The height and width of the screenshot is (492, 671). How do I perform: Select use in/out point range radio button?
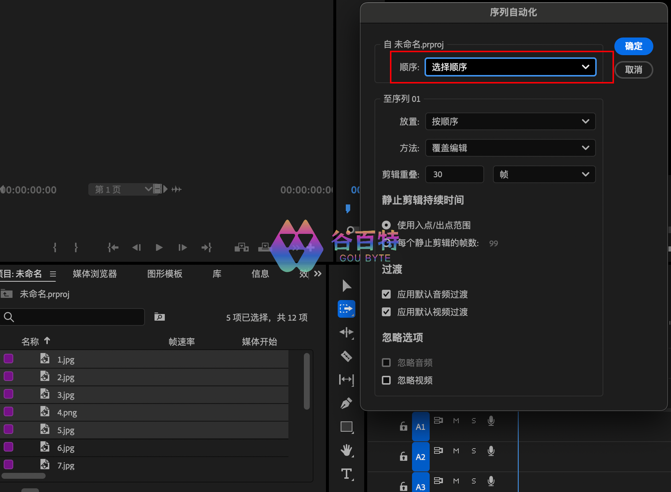coord(386,225)
